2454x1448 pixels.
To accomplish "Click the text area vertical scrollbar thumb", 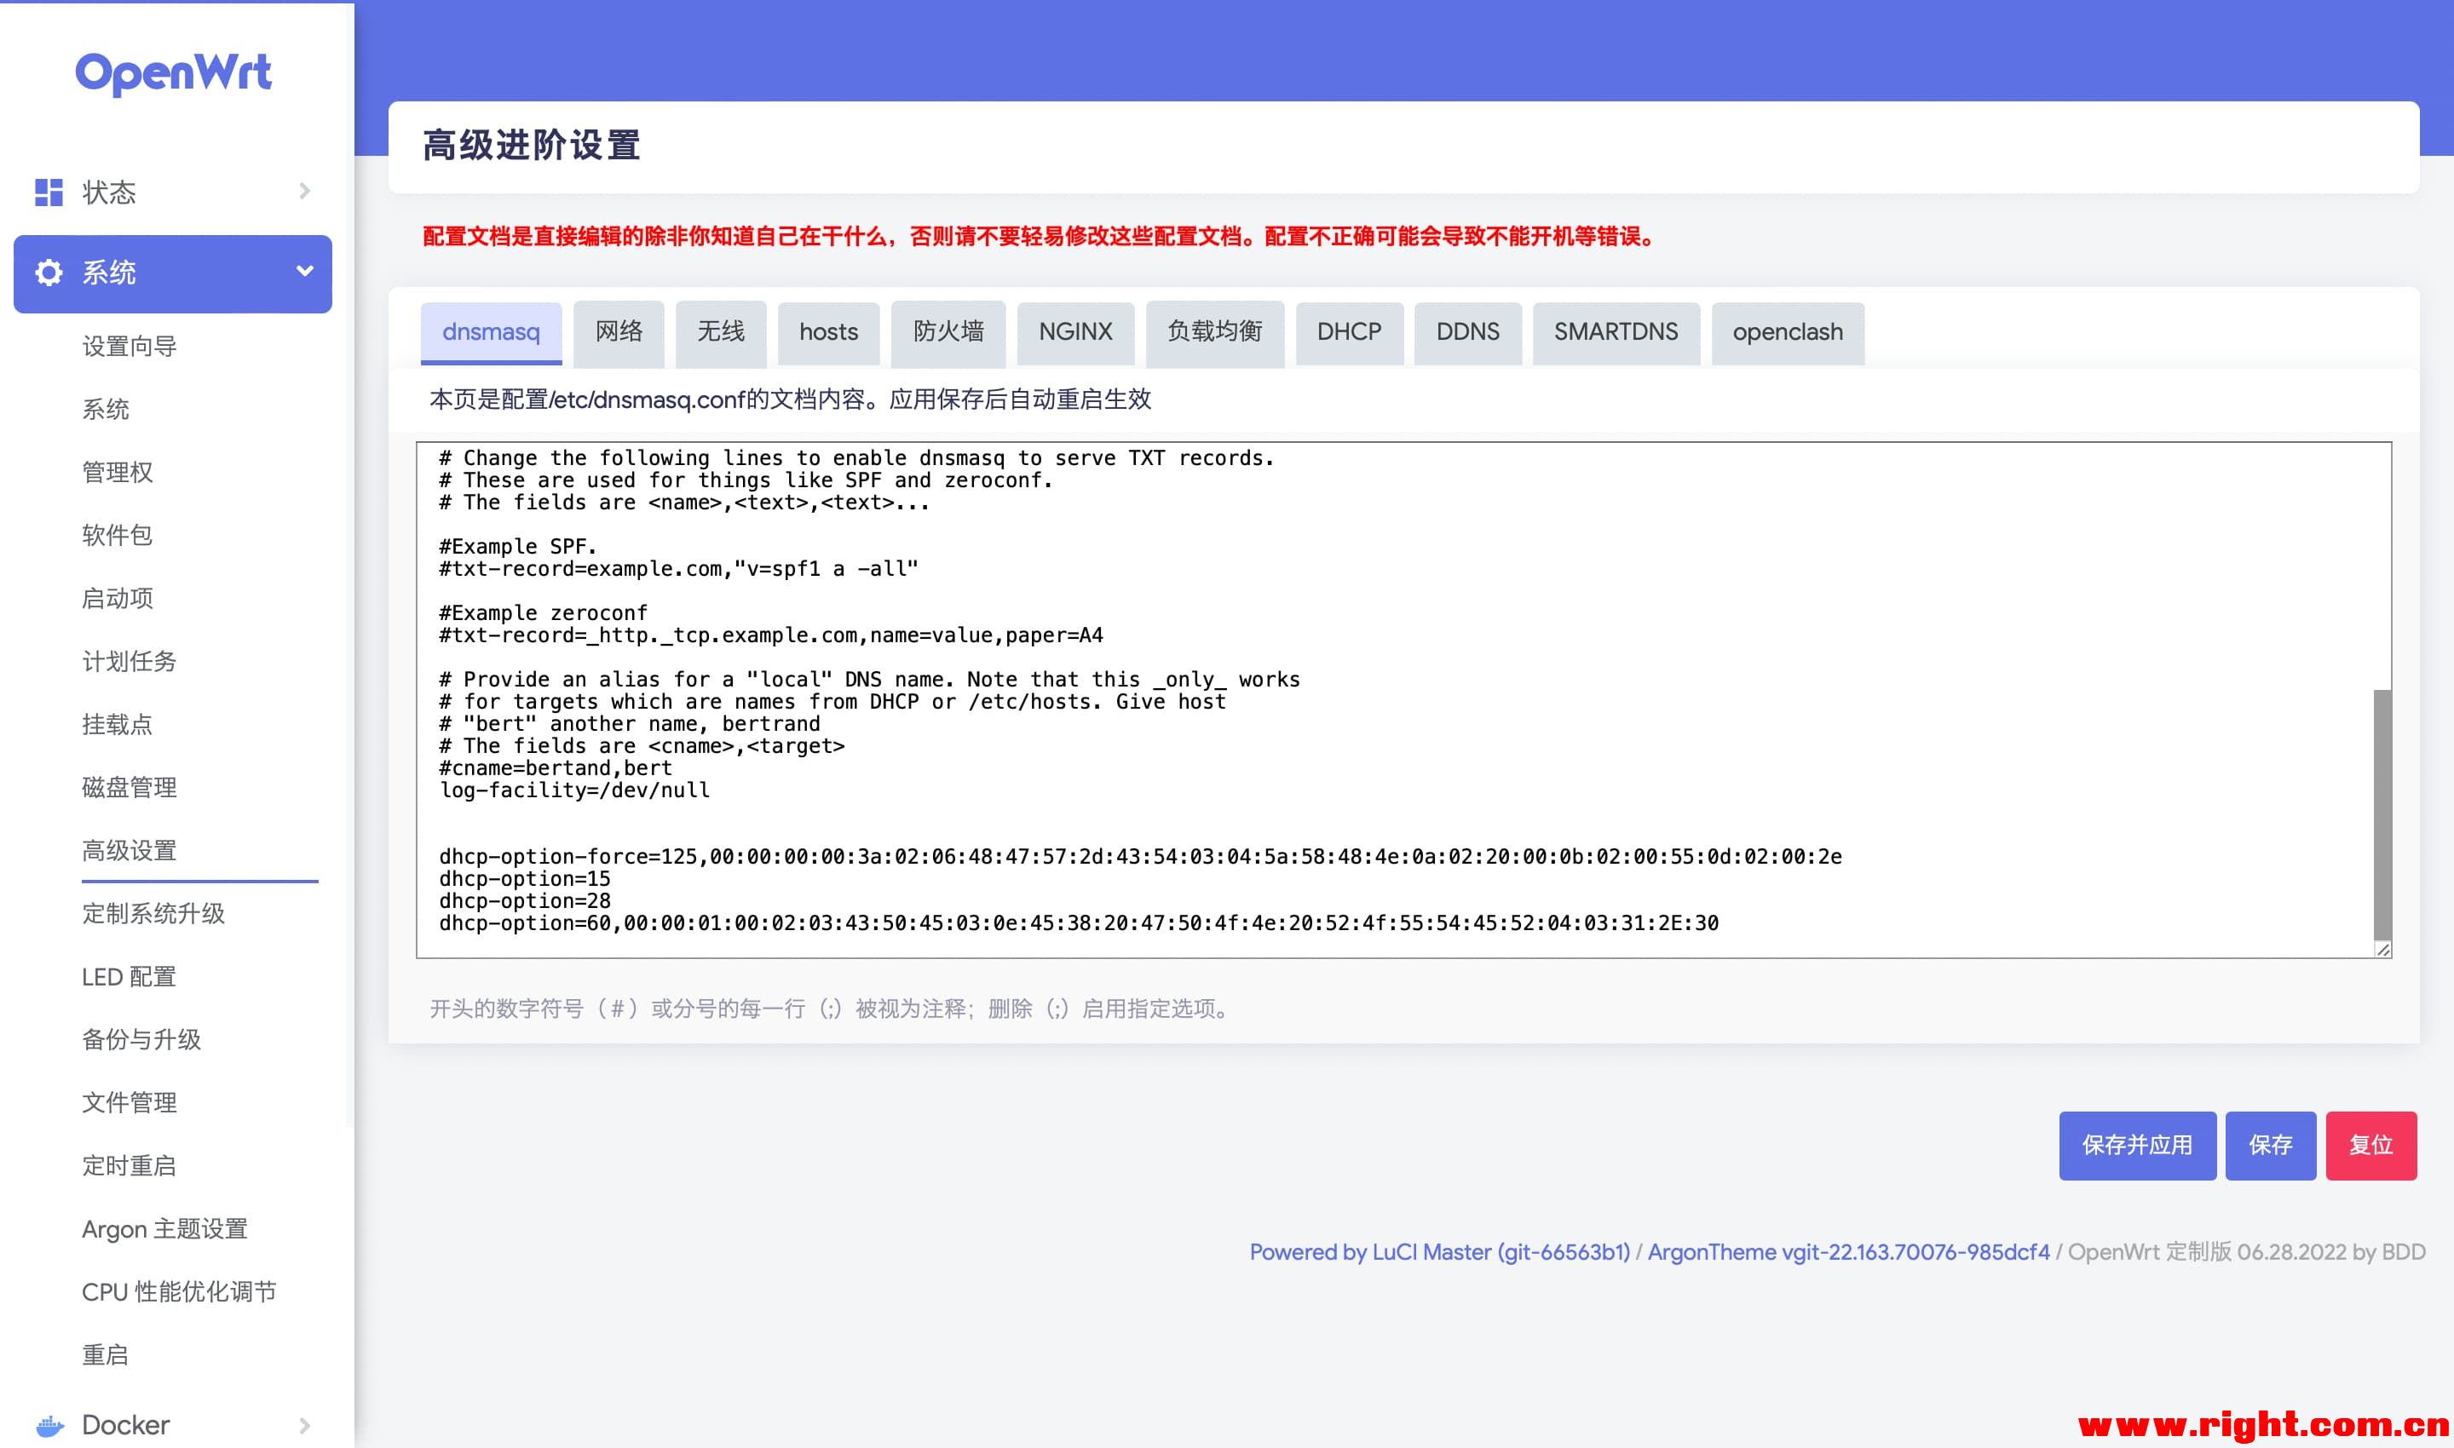I will point(2382,815).
